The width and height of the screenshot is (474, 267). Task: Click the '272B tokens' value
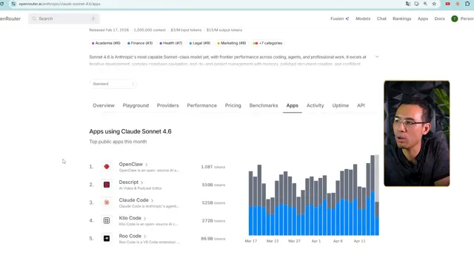(213, 221)
